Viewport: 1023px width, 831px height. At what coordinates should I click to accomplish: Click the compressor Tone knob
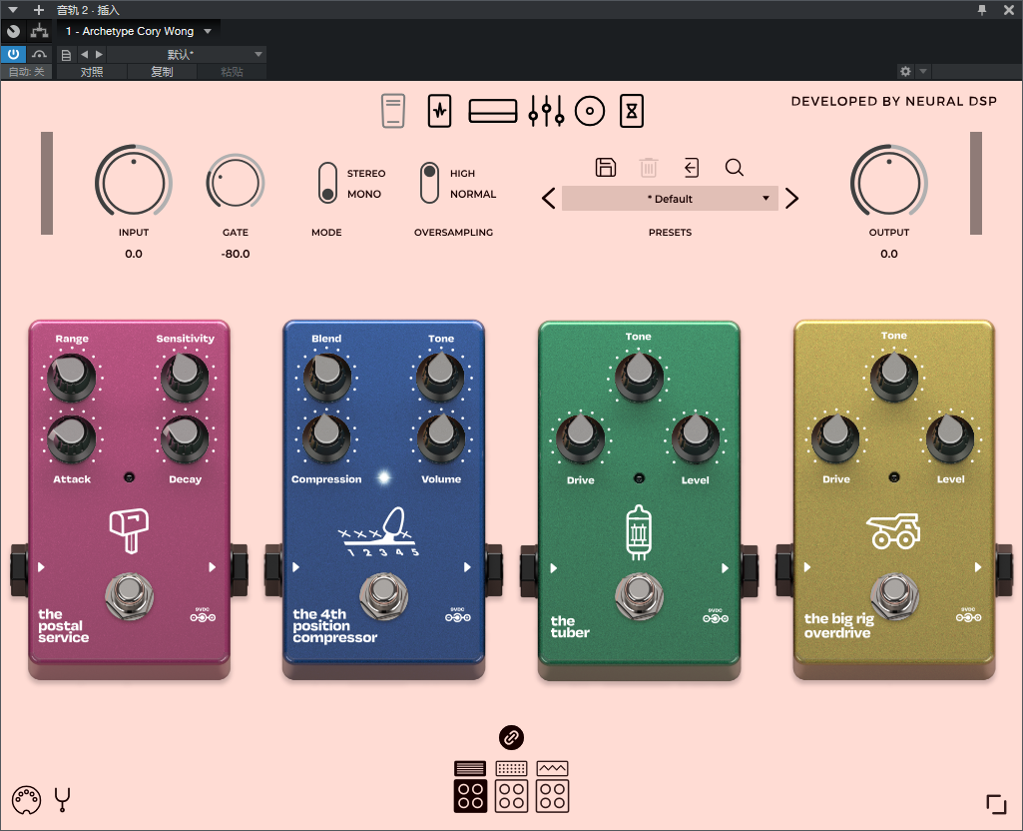coord(440,378)
